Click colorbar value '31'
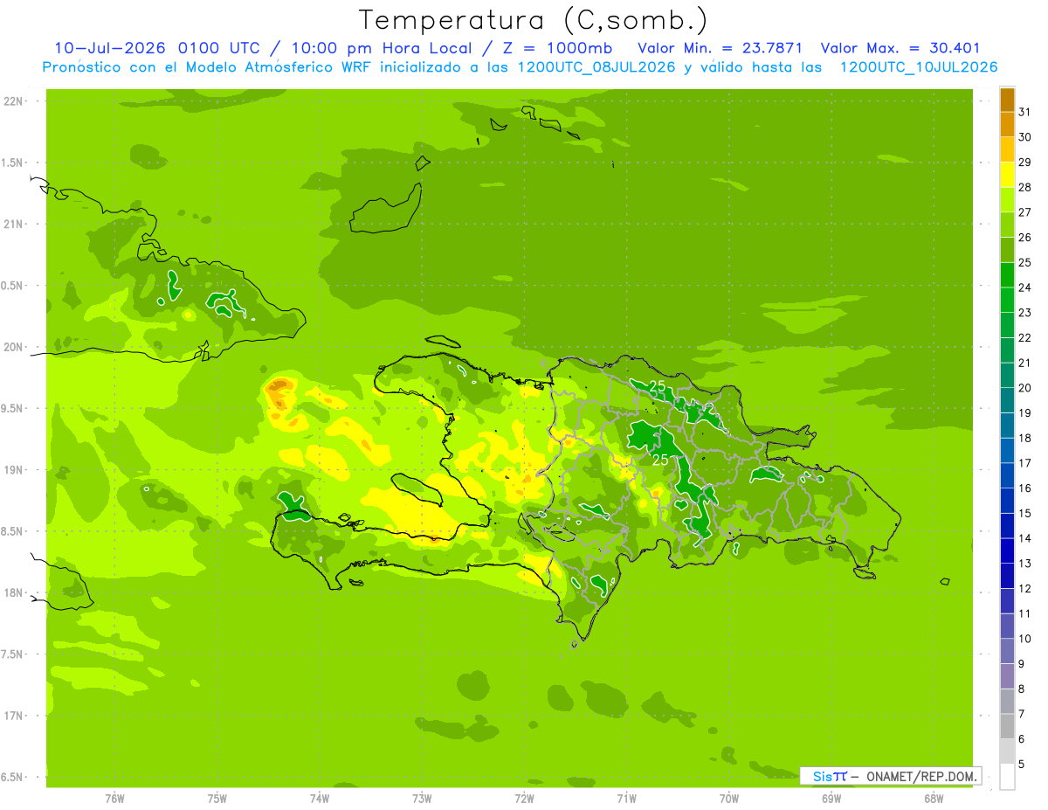The width and height of the screenshot is (1048, 810). [1025, 112]
